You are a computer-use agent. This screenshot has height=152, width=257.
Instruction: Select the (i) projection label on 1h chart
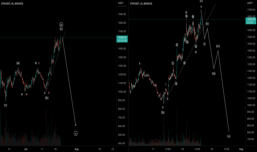[x=204, y=44]
